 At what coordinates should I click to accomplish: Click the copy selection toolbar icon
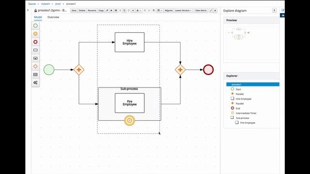(154, 11)
